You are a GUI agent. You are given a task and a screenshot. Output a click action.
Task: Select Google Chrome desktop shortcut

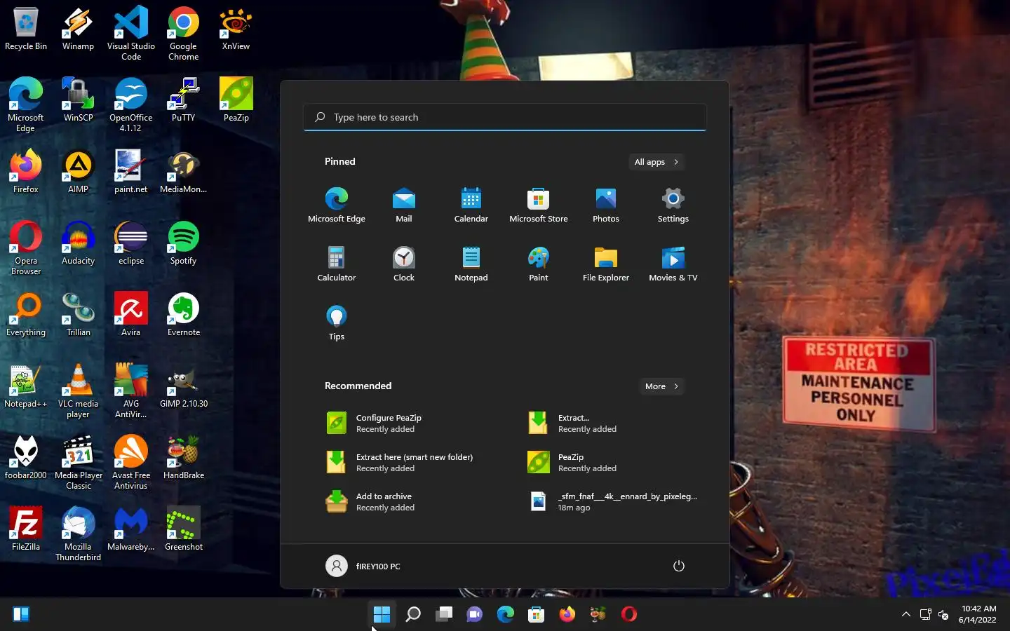(x=183, y=33)
